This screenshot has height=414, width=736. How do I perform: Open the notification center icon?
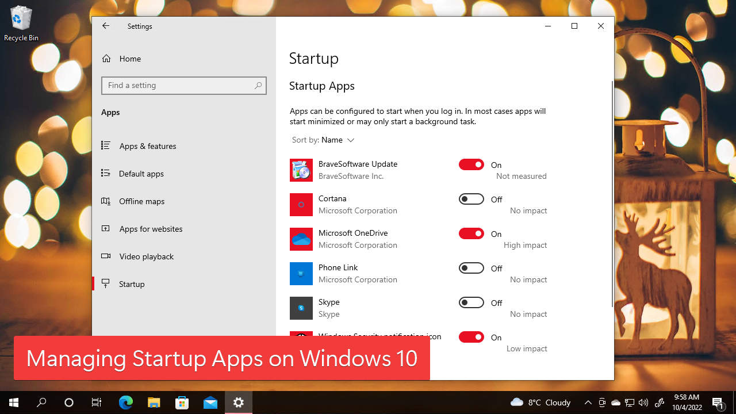click(718, 402)
